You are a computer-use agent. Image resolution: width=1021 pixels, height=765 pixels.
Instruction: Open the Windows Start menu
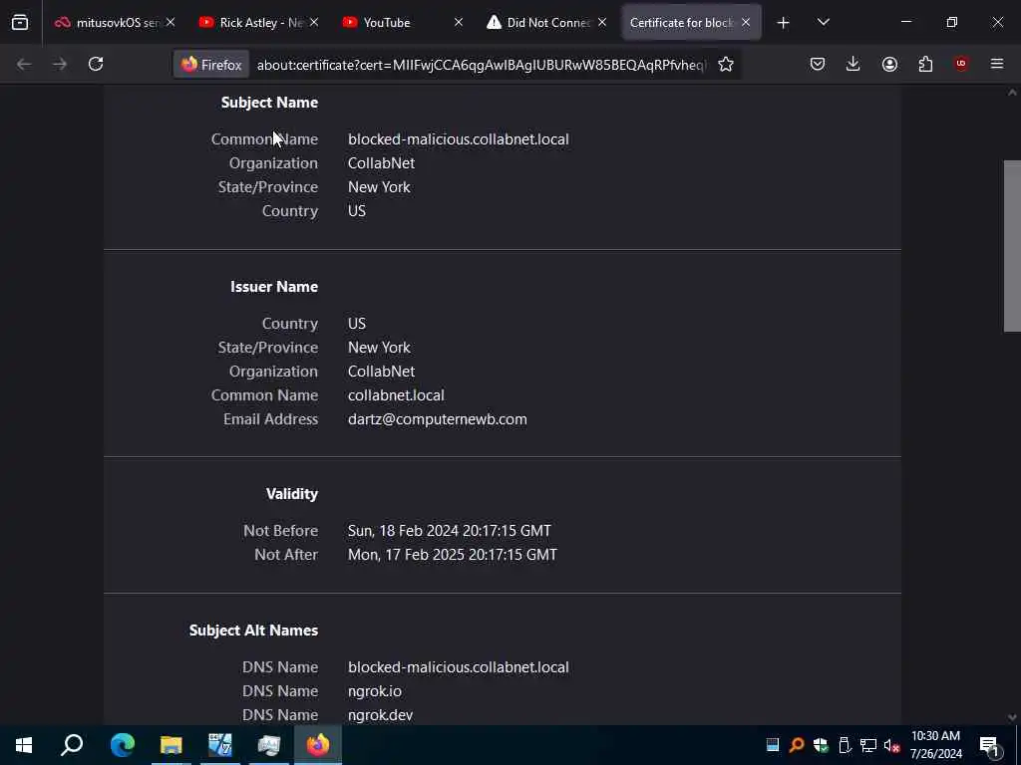(24, 745)
